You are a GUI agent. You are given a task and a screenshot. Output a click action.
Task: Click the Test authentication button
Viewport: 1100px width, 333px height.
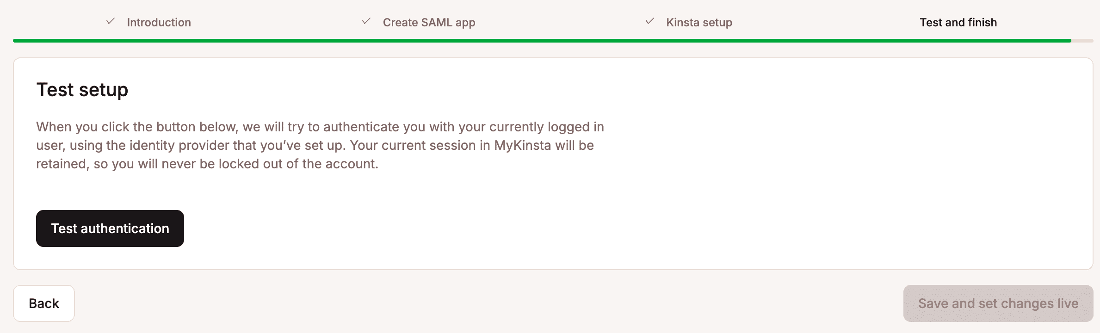pyautogui.click(x=110, y=228)
